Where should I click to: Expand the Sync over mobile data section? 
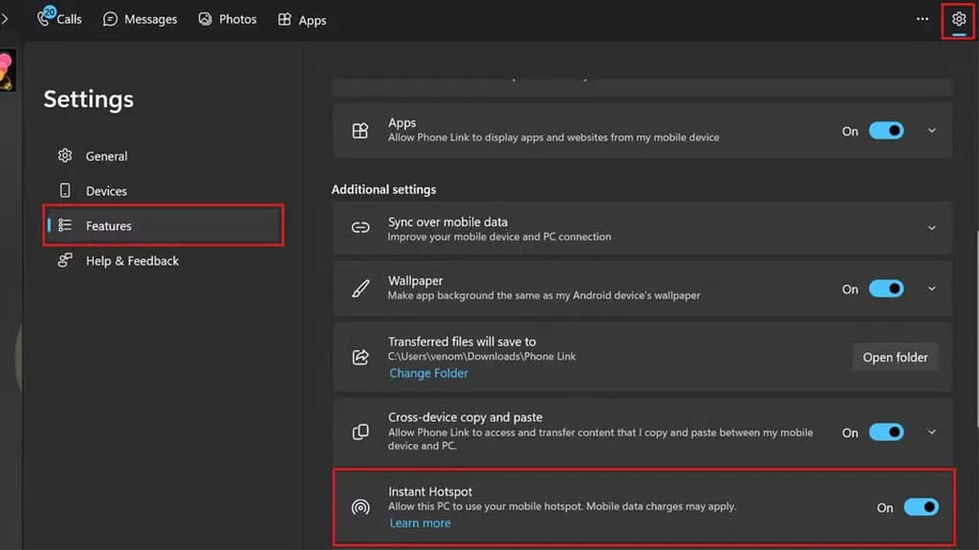[932, 228]
